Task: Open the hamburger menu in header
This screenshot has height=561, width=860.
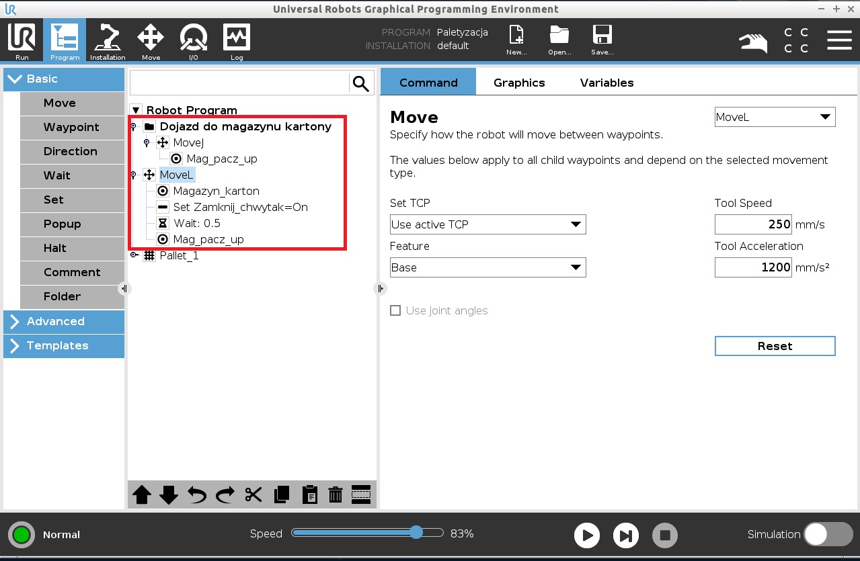Action: click(x=839, y=40)
